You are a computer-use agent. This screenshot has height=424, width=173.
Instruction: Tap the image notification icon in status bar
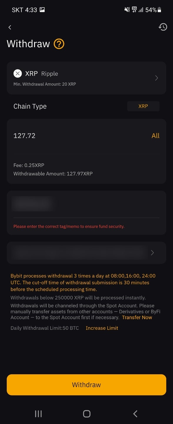pyautogui.click(x=42, y=10)
